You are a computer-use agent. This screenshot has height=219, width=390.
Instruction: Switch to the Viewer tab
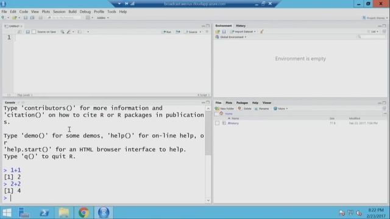click(267, 103)
